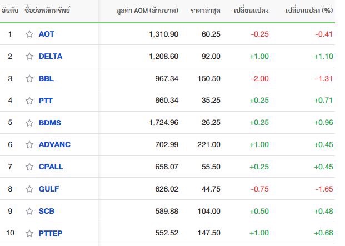
Task: Open BDMS stock details
Action: pos(50,123)
